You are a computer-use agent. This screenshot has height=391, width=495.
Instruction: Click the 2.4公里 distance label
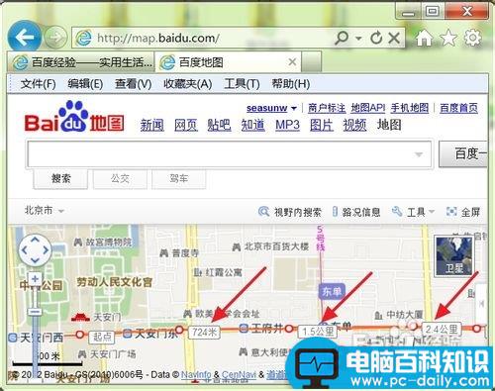(x=442, y=329)
